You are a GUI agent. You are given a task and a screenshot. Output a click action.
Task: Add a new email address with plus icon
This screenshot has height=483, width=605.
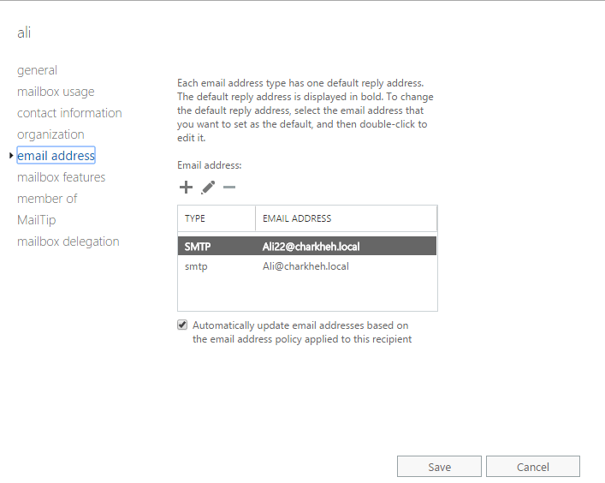click(186, 188)
